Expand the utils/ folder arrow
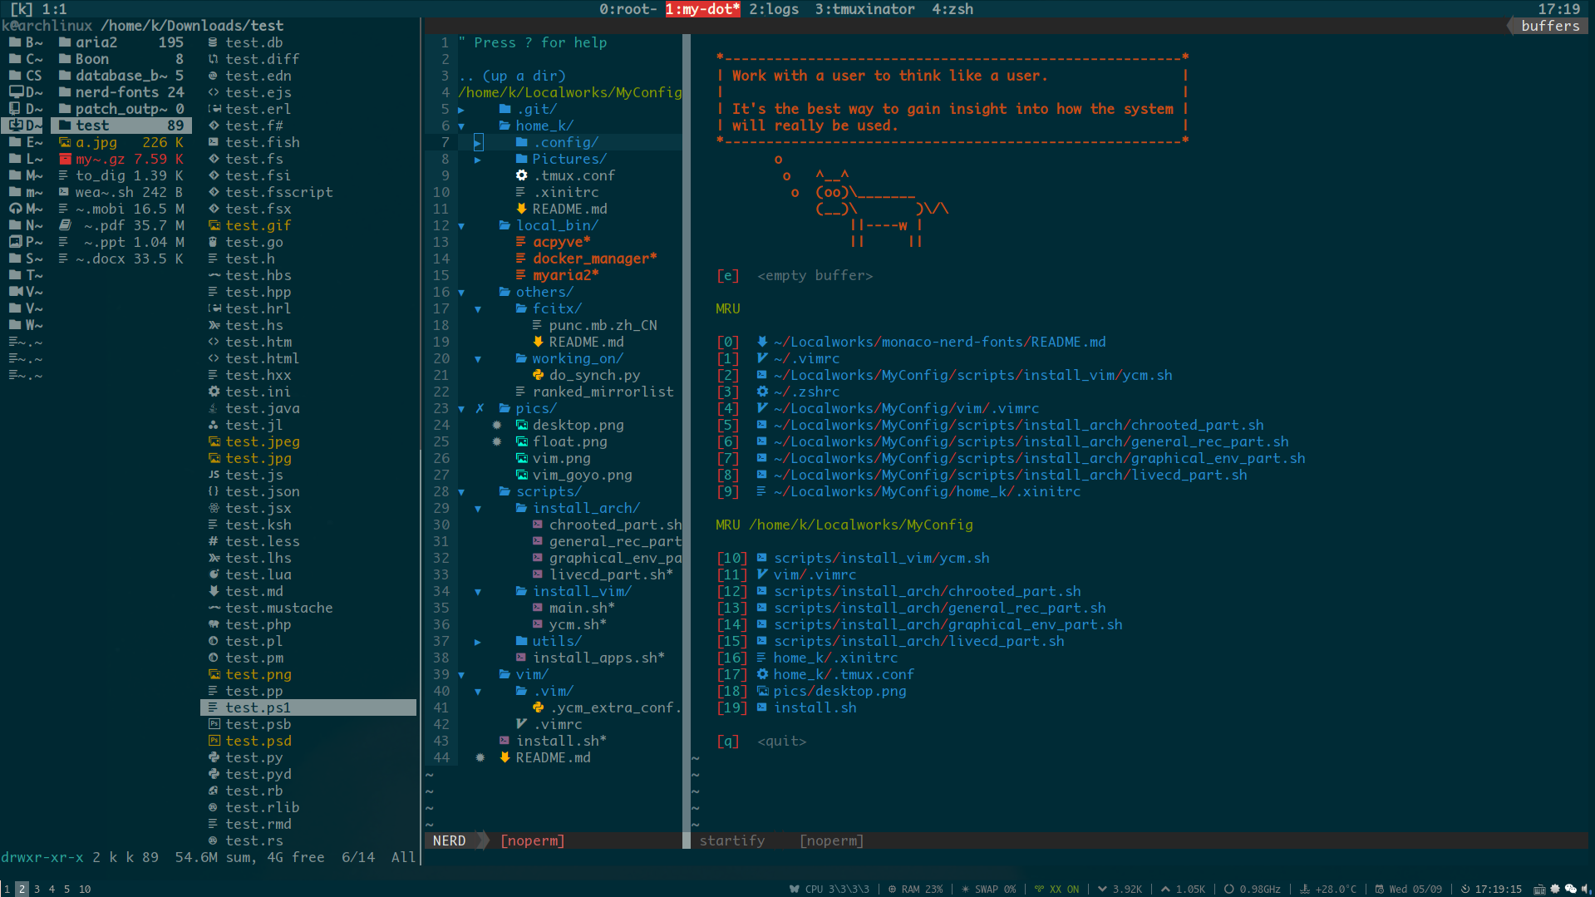The image size is (1595, 897). [478, 641]
